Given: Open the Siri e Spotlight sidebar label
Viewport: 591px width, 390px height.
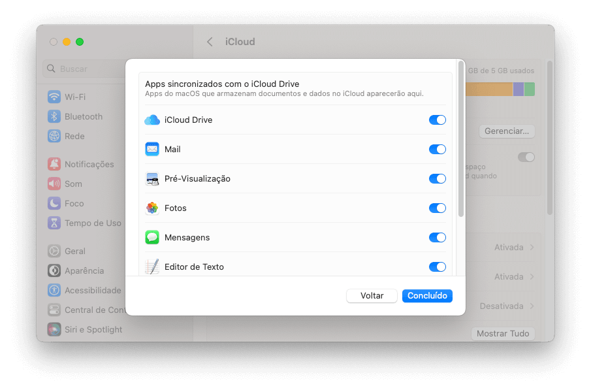Looking at the screenshot, I should (93, 329).
